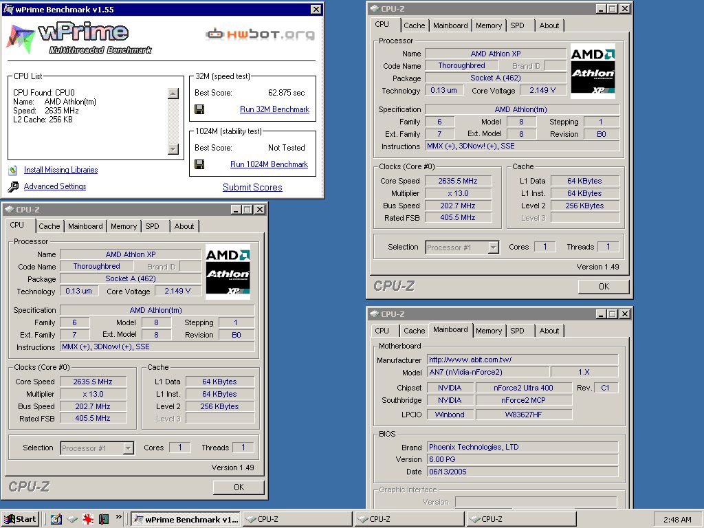Viewport: 704px width, 528px height.
Task: Click the nForce2 Ultra 400 chipset field
Action: [x=523, y=388]
